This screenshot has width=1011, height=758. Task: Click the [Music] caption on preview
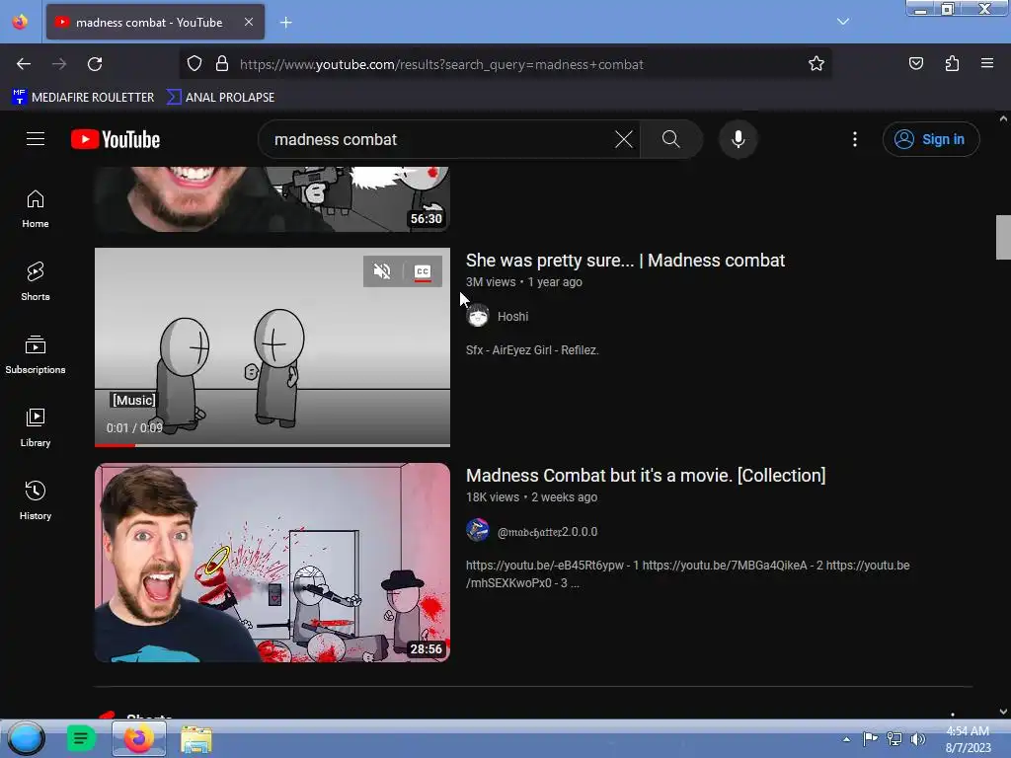133,401
